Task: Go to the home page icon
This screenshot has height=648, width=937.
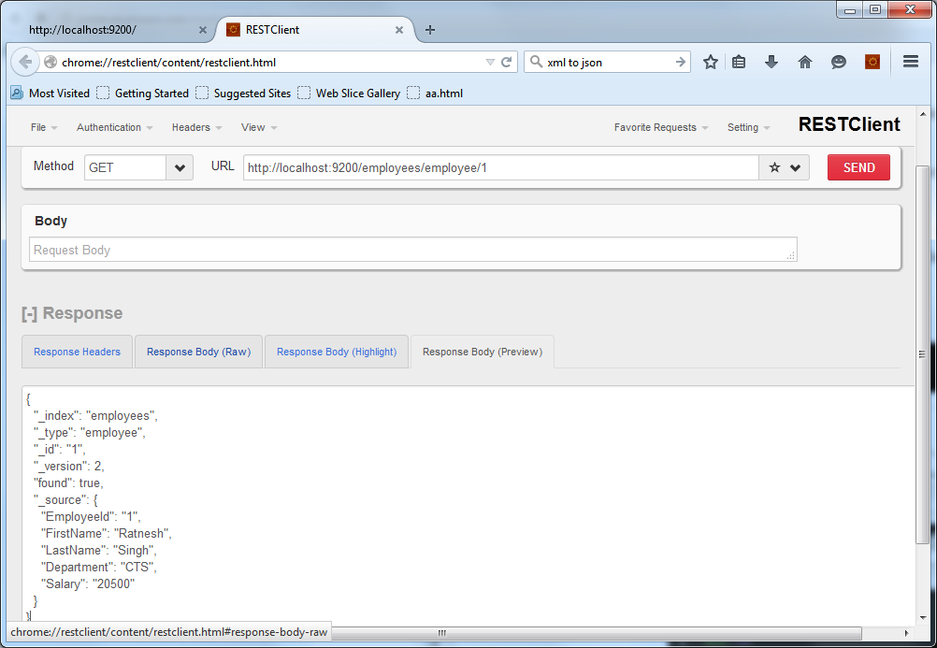Action: point(805,62)
